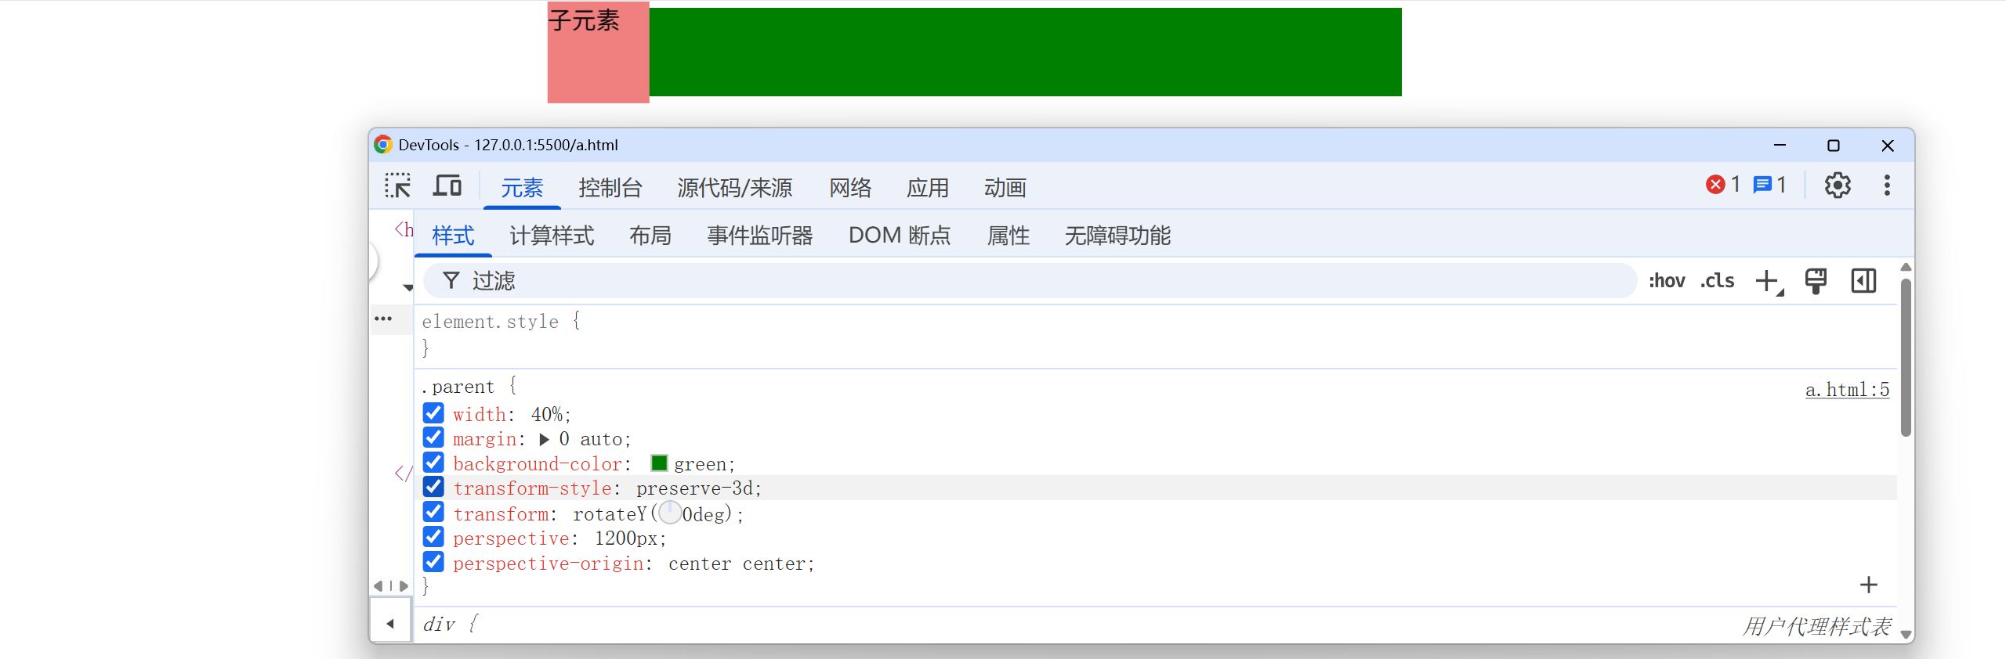Activate the inspect element selector tool
The height and width of the screenshot is (659, 2006).
click(x=398, y=186)
